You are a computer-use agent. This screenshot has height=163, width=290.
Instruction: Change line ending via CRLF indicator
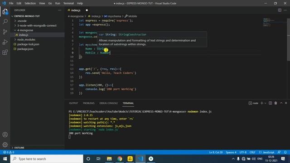[252, 152]
